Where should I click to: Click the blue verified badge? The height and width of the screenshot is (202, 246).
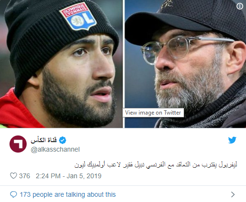pyautogui.click(x=62, y=140)
